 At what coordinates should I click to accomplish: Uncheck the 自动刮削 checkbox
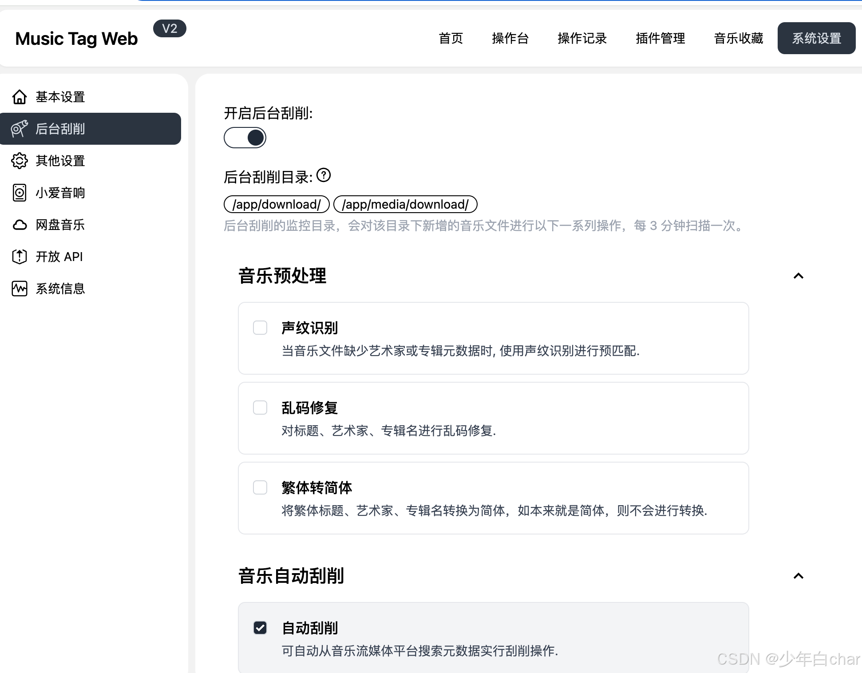click(260, 628)
